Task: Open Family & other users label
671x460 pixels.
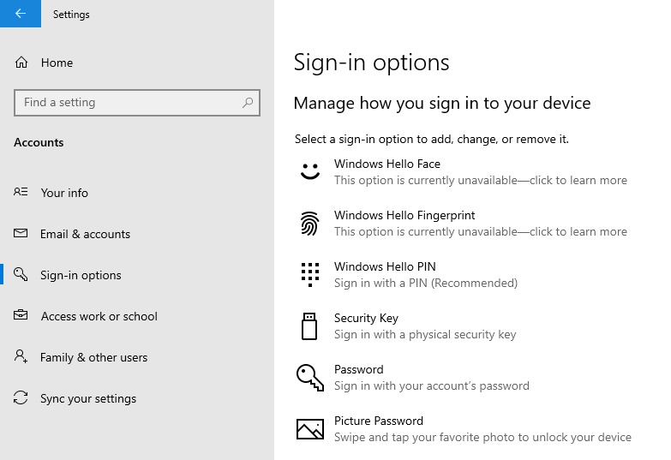Action: pos(93,357)
